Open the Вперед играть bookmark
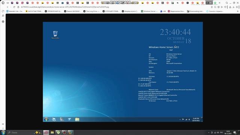 click(x=130, y=11)
